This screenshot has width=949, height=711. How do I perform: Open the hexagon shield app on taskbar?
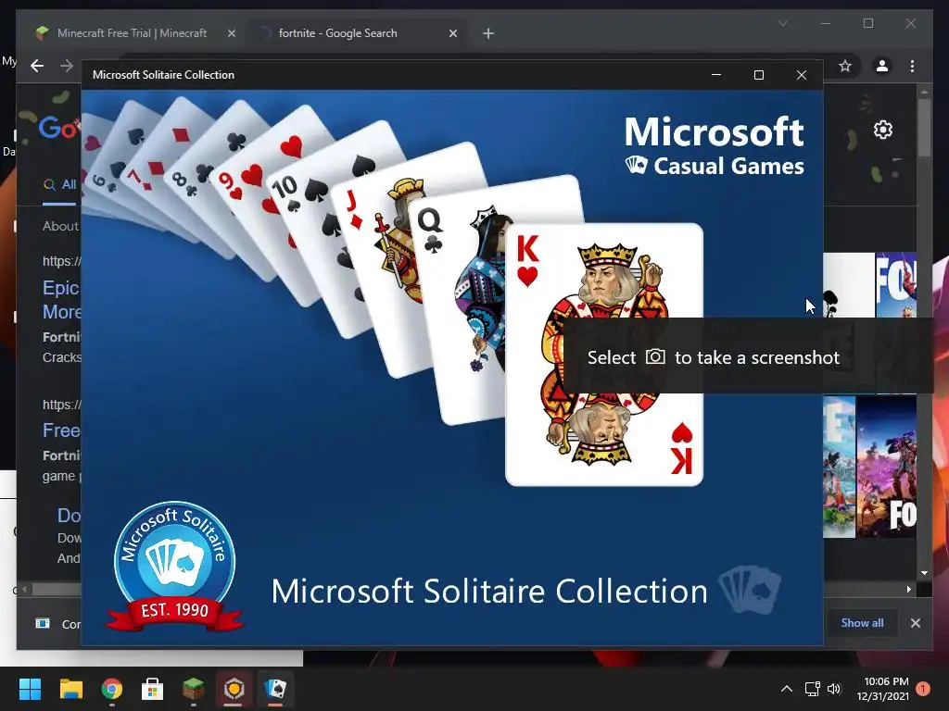[234, 689]
